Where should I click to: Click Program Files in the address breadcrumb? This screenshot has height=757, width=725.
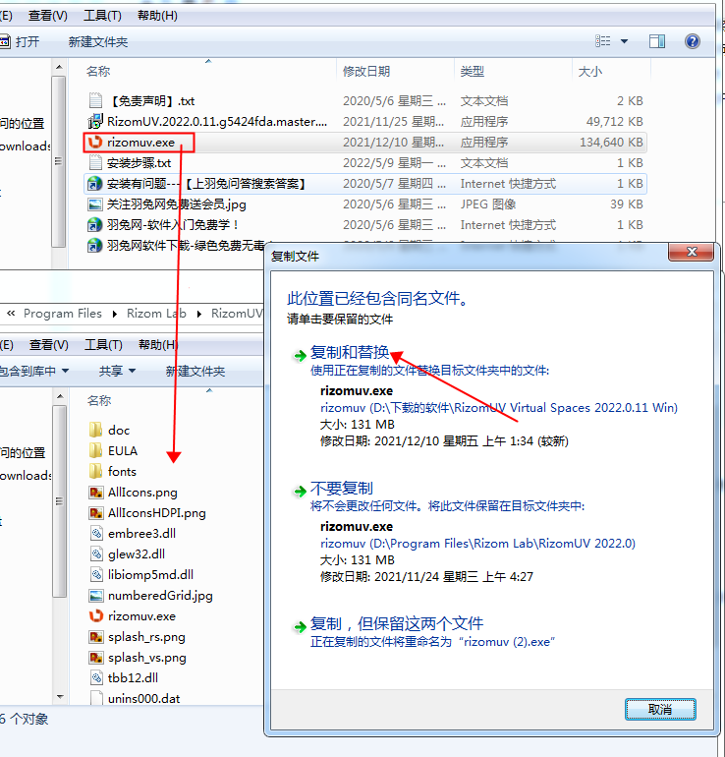coord(63,314)
